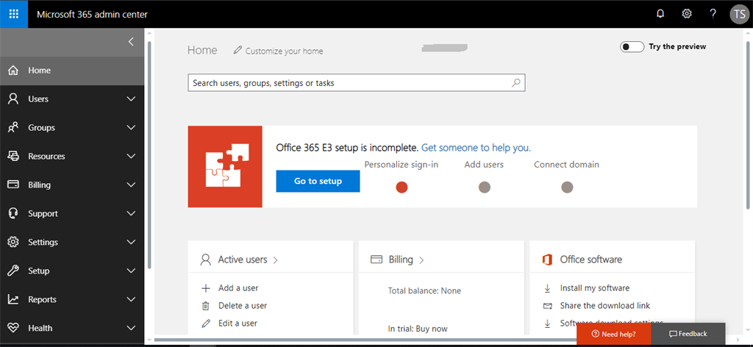753x347 pixels.
Task: Select Support in the navigation
Action: (x=72, y=214)
